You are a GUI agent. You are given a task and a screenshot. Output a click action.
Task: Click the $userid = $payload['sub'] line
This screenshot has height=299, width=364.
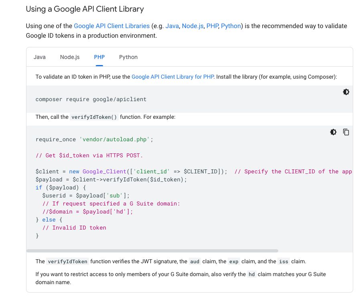pos(86,195)
